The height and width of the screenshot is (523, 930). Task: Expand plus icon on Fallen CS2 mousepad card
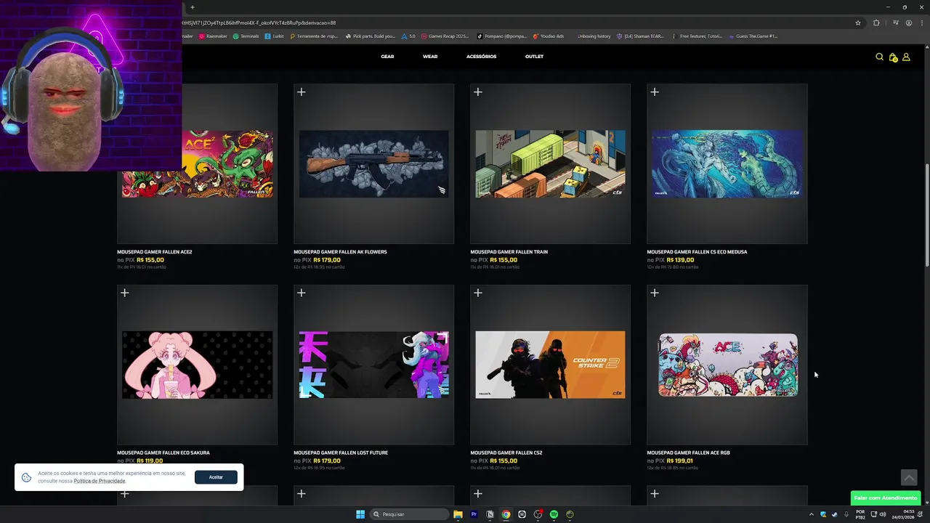pos(478,293)
